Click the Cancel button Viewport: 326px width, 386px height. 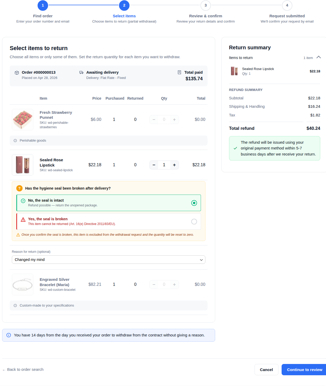(266, 370)
